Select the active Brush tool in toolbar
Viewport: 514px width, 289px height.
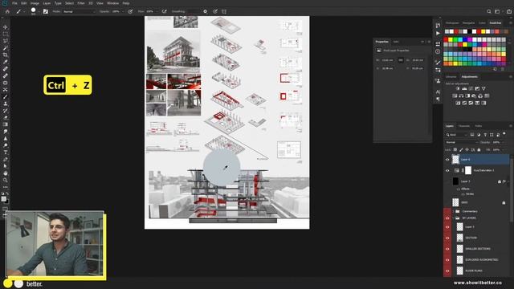tap(6, 96)
